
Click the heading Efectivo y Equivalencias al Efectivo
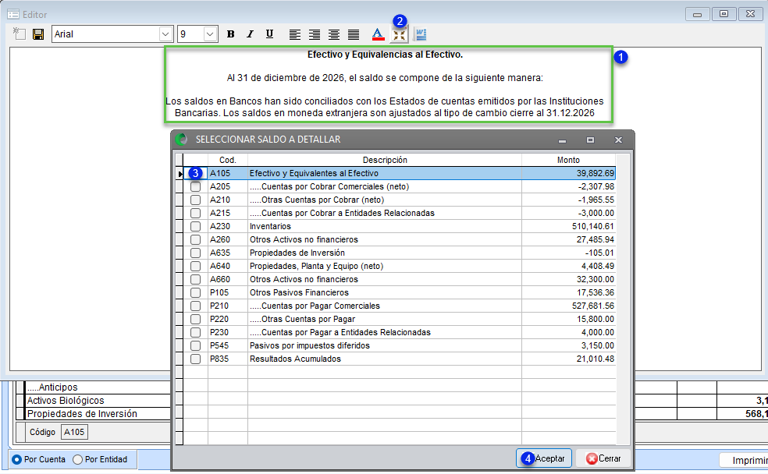[385, 55]
